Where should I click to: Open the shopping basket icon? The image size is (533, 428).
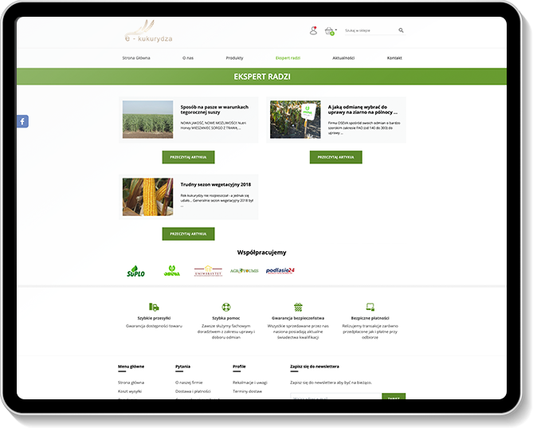click(x=329, y=31)
